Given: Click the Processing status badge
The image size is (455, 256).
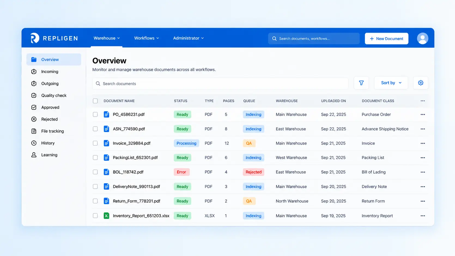Looking at the screenshot, I should pyautogui.click(x=186, y=143).
